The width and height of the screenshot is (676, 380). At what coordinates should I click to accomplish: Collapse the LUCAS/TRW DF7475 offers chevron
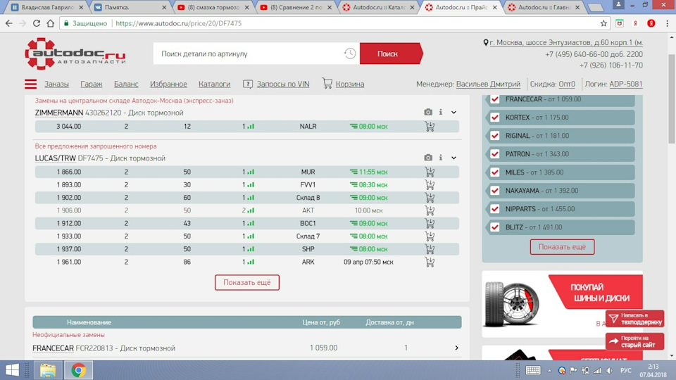pyautogui.click(x=453, y=158)
